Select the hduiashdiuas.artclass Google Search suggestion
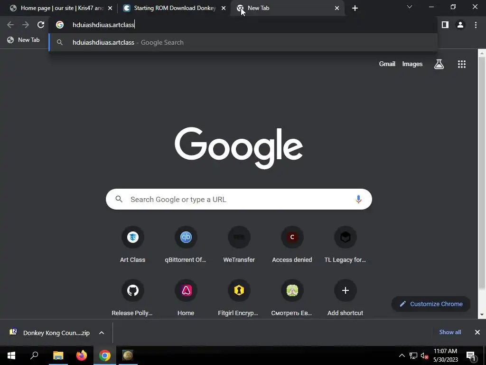This screenshot has height=365, width=486. (x=243, y=42)
